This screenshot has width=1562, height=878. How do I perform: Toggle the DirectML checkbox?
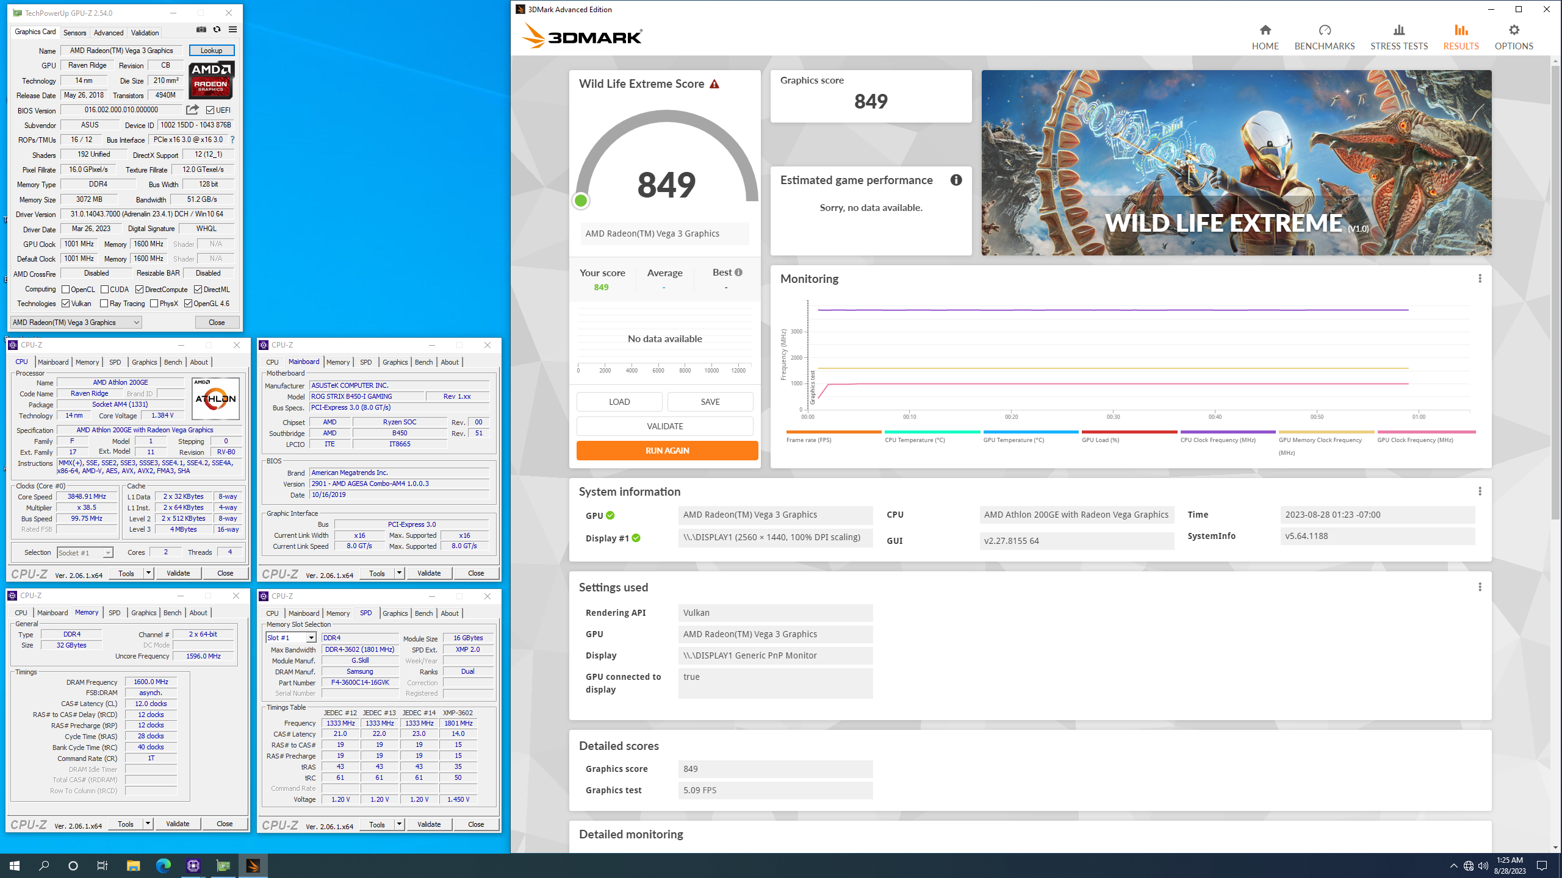pyautogui.click(x=198, y=290)
